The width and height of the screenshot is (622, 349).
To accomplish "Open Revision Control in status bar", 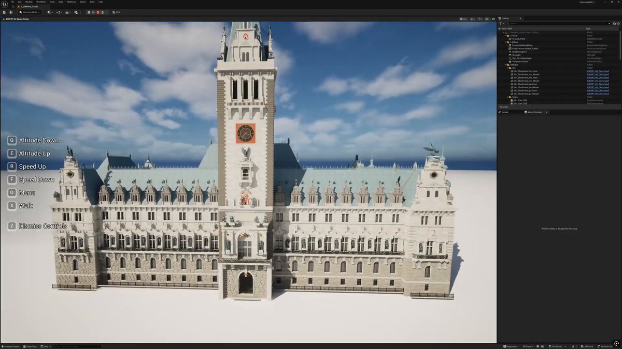I will click(x=606, y=346).
